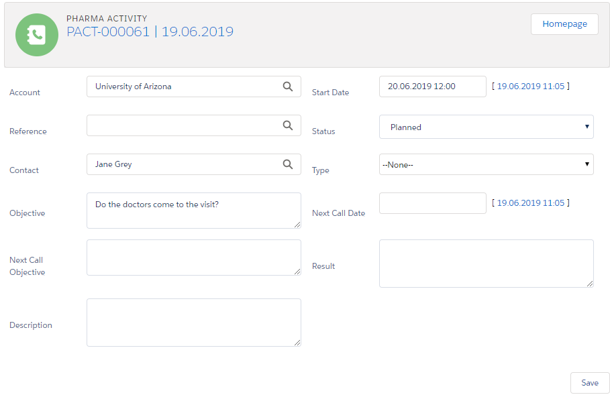Click inside the Objective text area

click(193, 211)
